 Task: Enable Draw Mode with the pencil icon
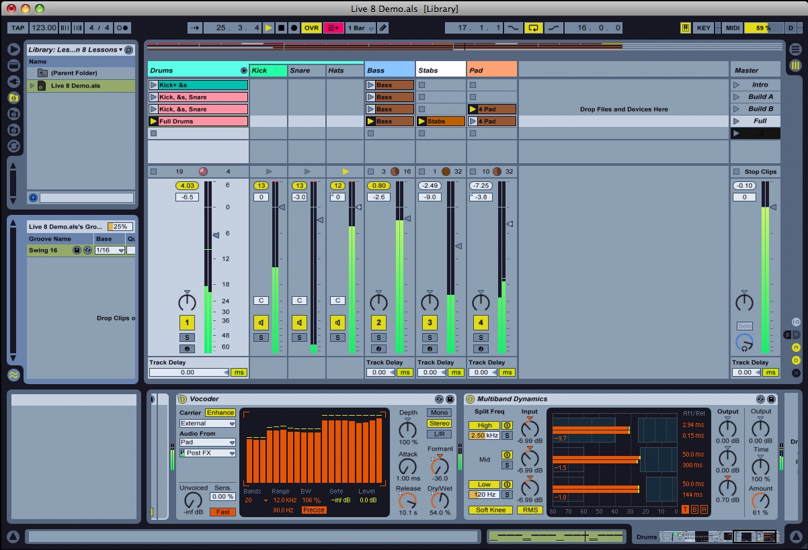(x=382, y=28)
